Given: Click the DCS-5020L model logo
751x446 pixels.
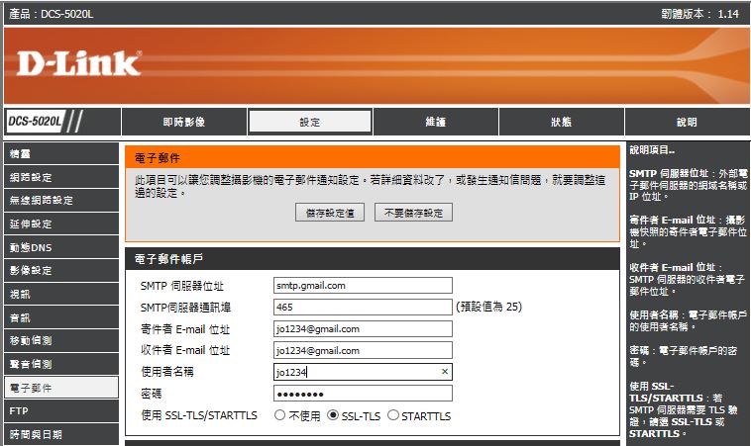Looking at the screenshot, I should tap(37, 122).
